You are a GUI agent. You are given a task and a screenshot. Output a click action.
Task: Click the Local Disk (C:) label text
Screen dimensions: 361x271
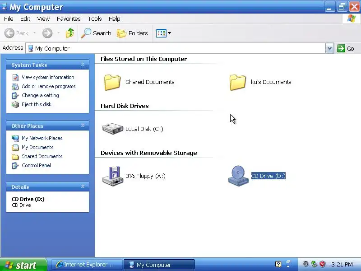[x=144, y=129]
